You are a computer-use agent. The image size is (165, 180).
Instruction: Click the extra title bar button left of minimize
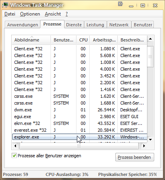(121, 4)
